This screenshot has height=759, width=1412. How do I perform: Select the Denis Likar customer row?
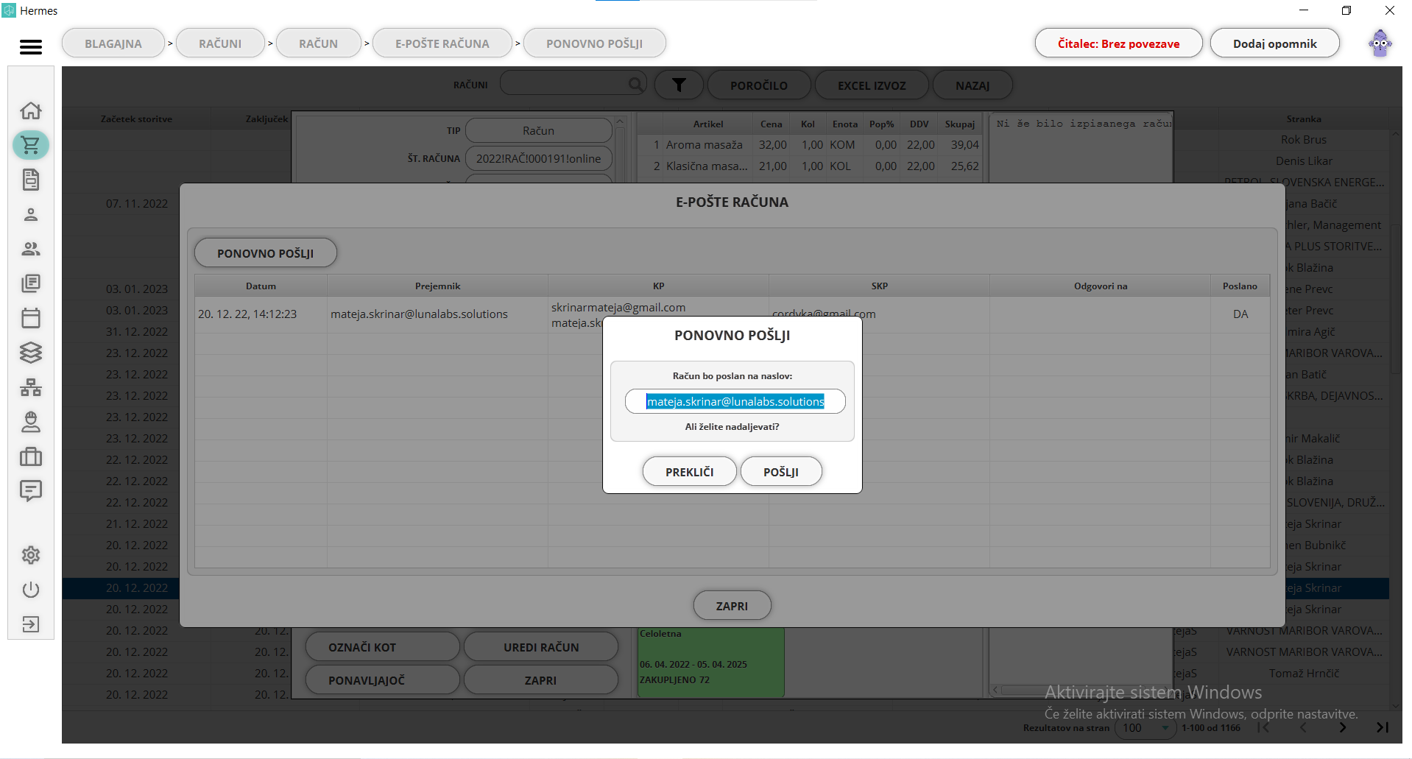pos(1303,160)
